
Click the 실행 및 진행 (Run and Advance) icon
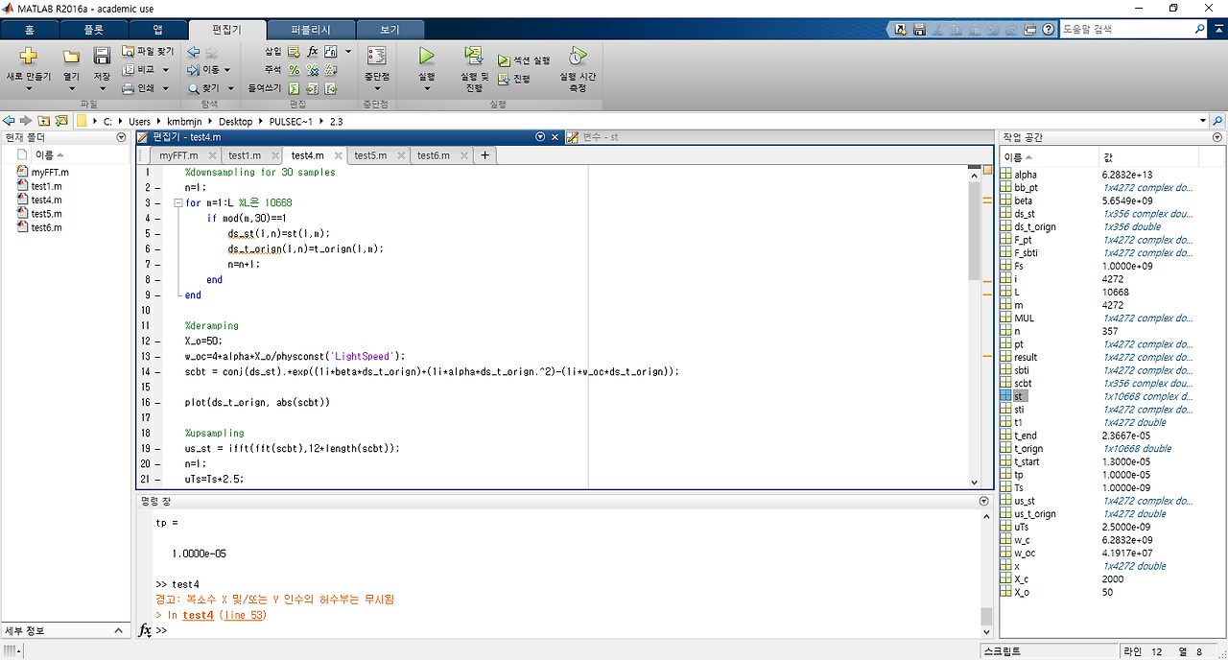(474, 56)
